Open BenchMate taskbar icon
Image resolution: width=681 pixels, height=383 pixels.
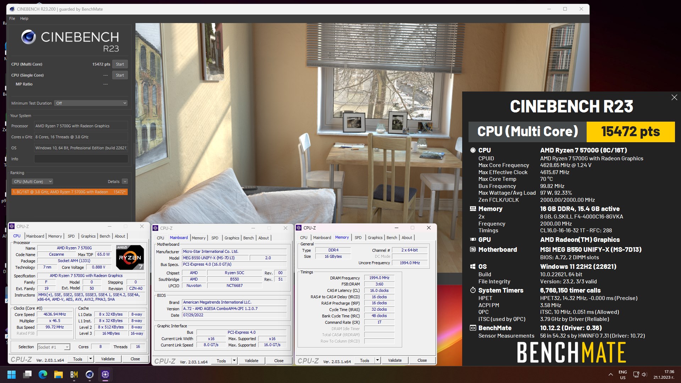tap(74, 374)
